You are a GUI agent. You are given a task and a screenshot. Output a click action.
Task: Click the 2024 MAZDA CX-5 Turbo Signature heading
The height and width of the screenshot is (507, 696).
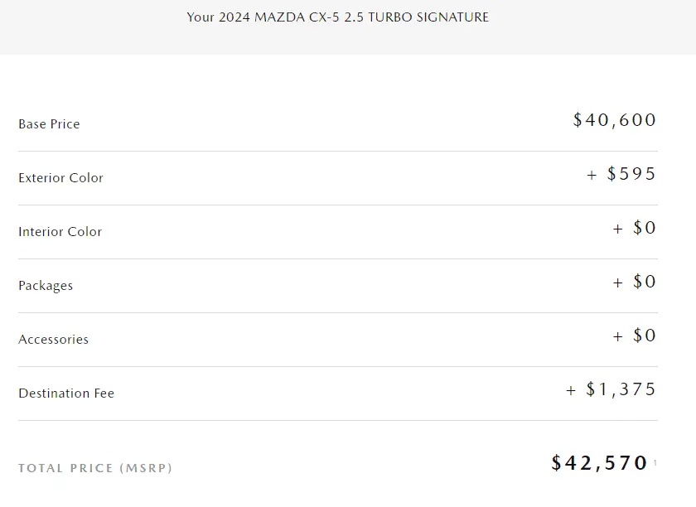(337, 17)
